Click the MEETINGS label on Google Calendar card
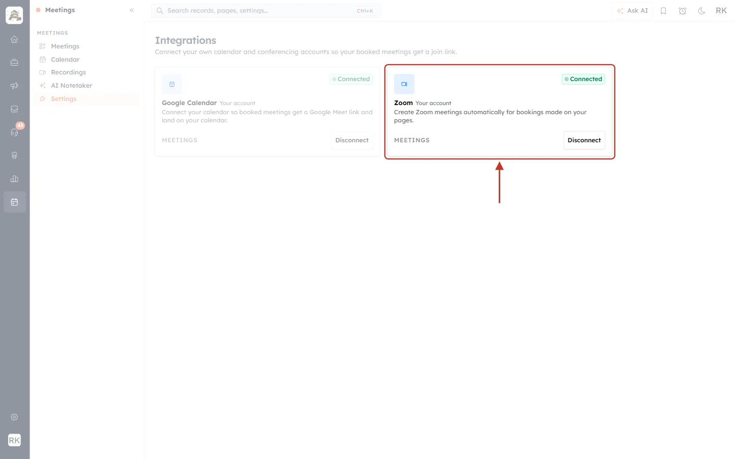This screenshot has height=459, width=735. pyautogui.click(x=180, y=140)
